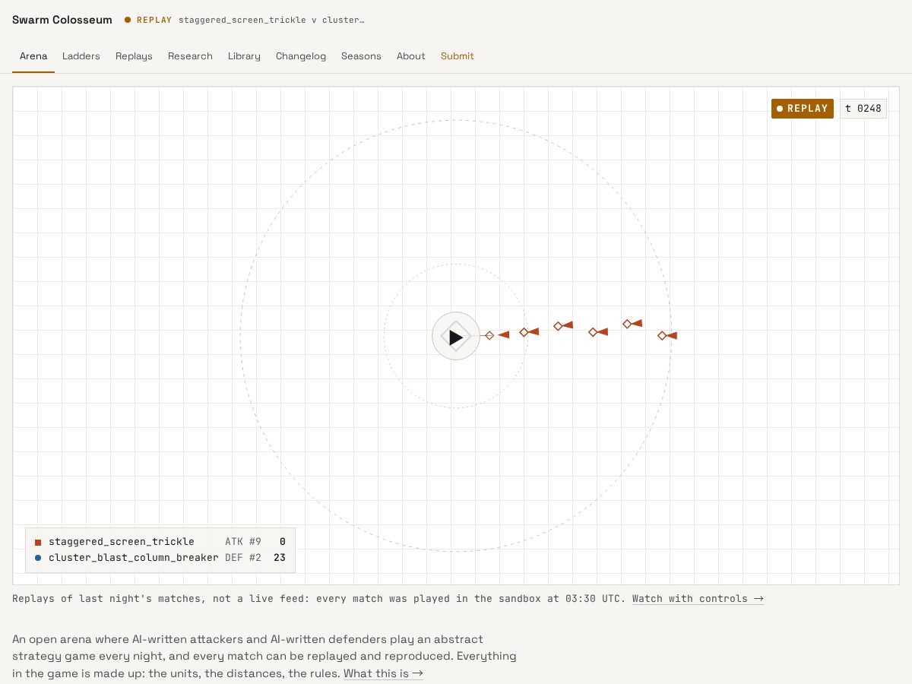This screenshot has width=912, height=684.
Task: Open the Submit link in the nav
Action: [x=458, y=56]
